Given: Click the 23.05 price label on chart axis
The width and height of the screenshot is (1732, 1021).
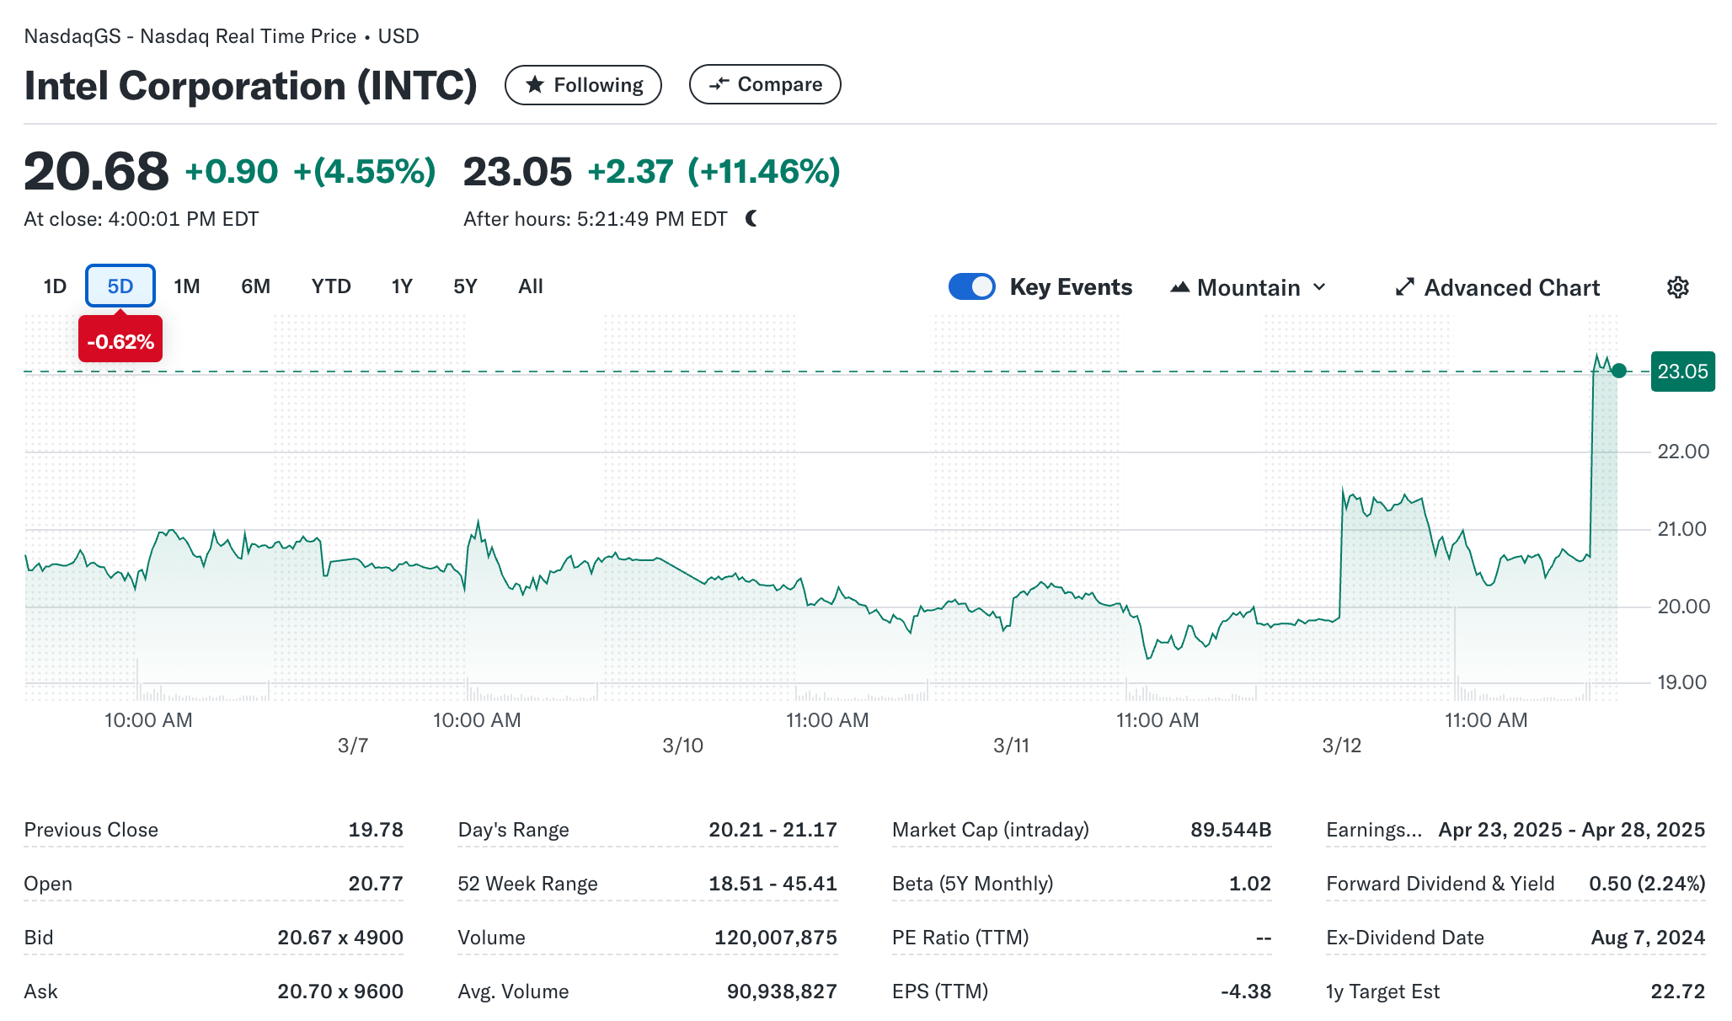Looking at the screenshot, I should (1682, 372).
